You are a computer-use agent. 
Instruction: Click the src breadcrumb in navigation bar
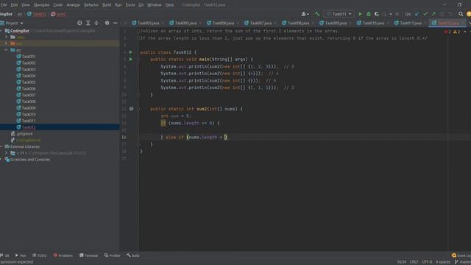pos(20,14)
